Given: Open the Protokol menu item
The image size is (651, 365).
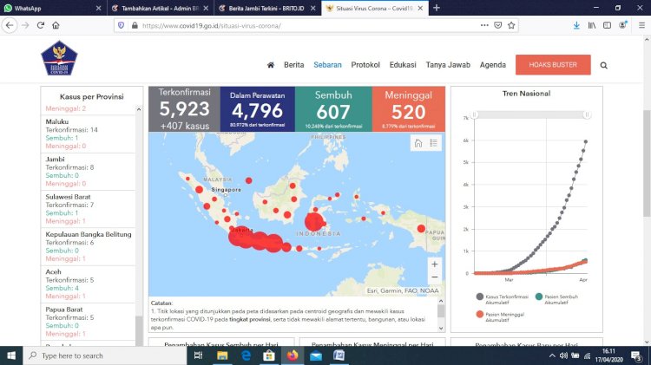Looking at the screenshot, I should click(x=365, y=65).
